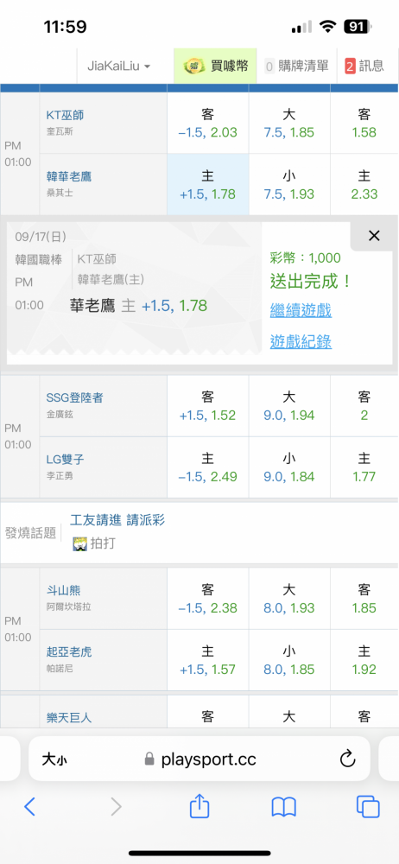Select LG雙子 主 -1.5, 2.49 odds

coord(208,467)
